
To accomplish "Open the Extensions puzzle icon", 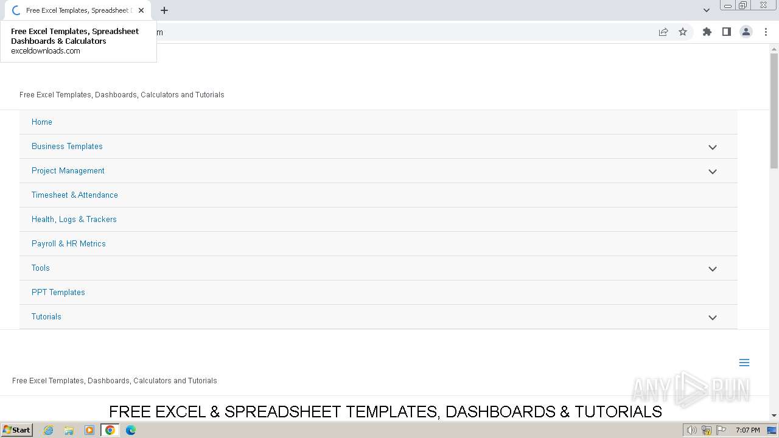I will tap(707, 32).
